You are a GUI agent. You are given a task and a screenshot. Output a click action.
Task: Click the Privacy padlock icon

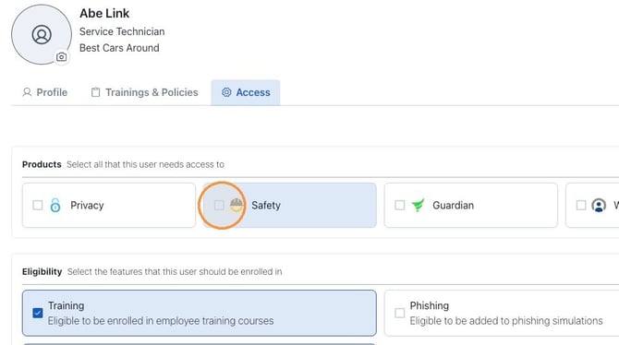click(55, 205)
